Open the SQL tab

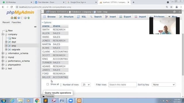coord(82,17)
